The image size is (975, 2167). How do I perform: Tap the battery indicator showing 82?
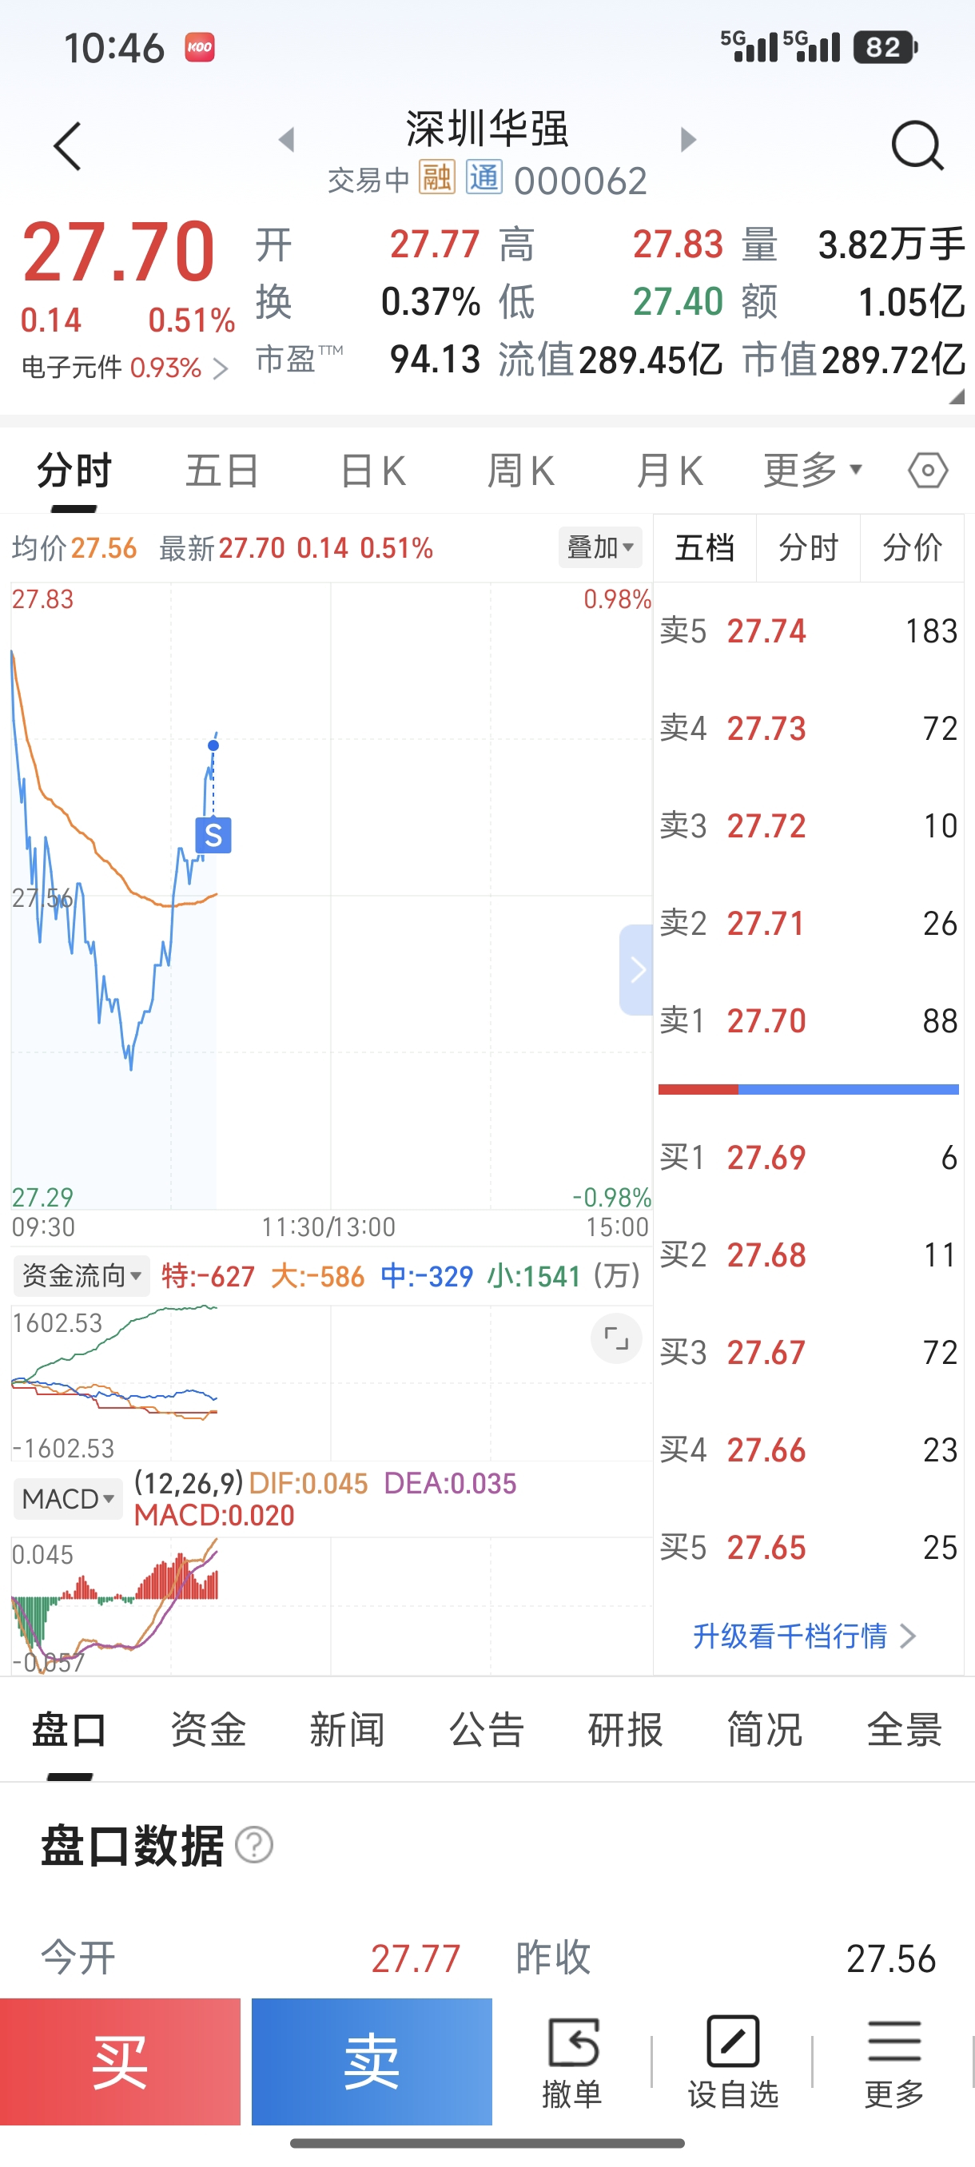[x=885, y=47]
